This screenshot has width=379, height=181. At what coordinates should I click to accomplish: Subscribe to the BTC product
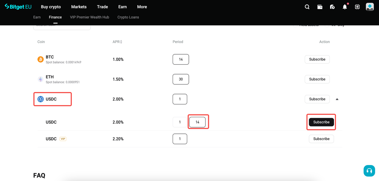(317, 59)
